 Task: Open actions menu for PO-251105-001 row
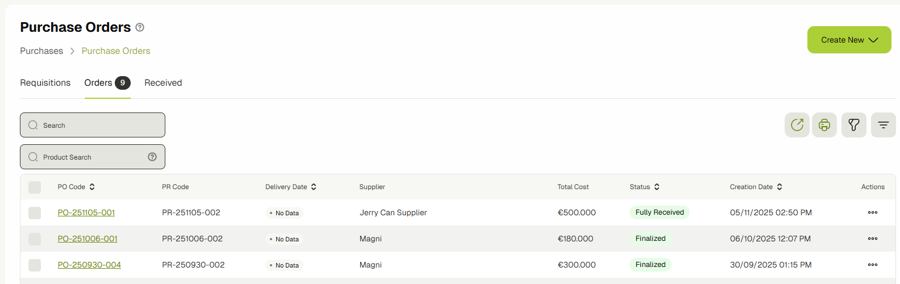[873, 212]
